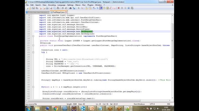Viewport: 199px width, 111px height.
Task: Play back the recorded macro
Action: [x=125, y=8]
